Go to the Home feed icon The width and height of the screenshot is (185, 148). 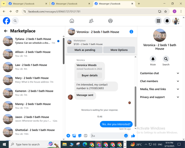[x=72, y=21]
